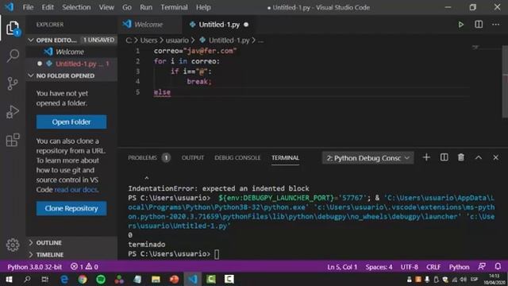Click the errors and warnings status indicator
Viewport: 508px width, 286px height.
pyautogui.click(x=84, y=267)
